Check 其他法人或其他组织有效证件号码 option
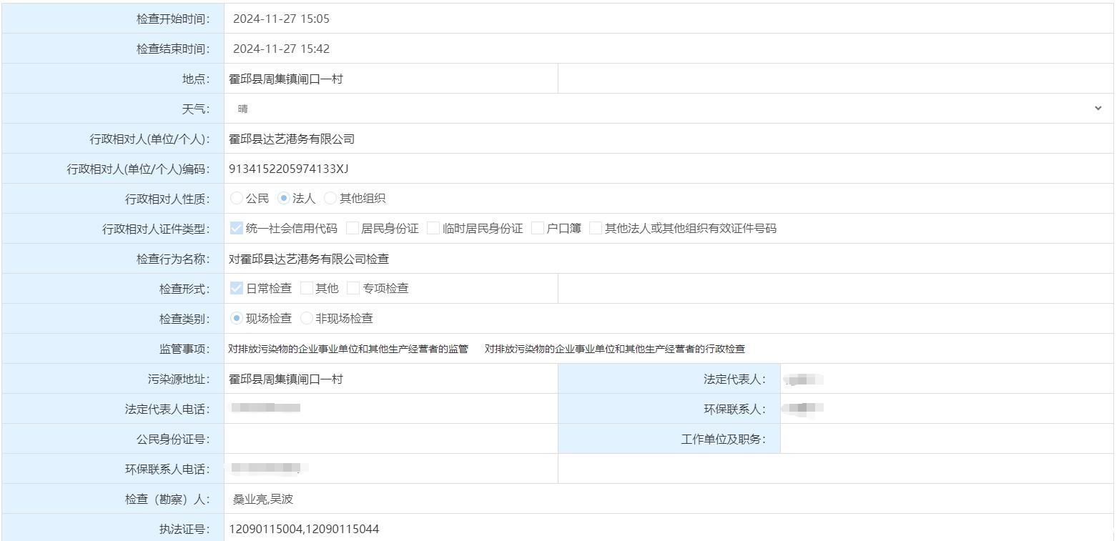 tap(596, 229)
